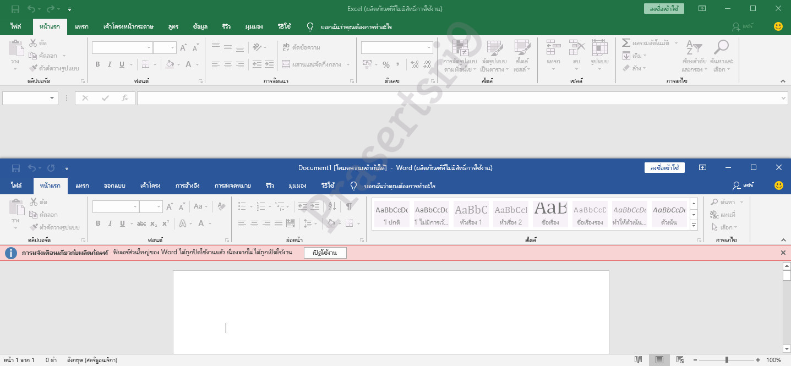
Task: Click the Read Mode view icon in the Word status bar
Action: (x=639, y=360)
